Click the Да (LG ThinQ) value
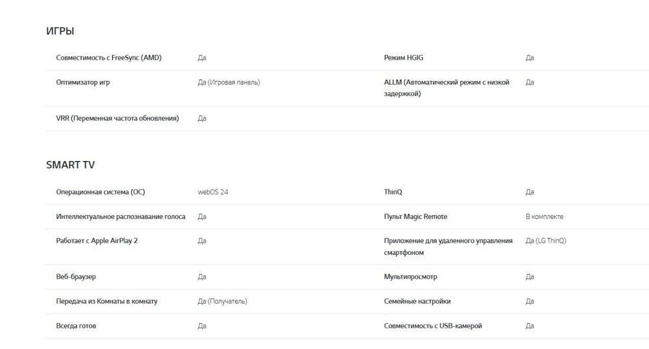Screen dimensions: 649x349 click(x=545, y=241)
